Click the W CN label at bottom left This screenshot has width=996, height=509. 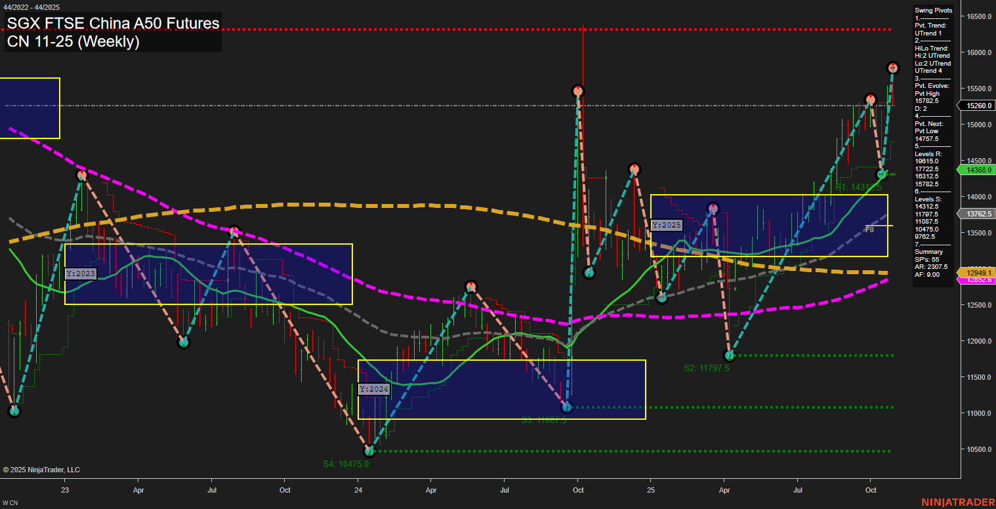[10, 503]
